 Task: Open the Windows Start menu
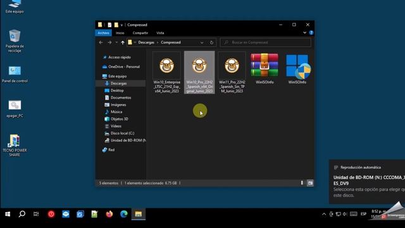pos(8,214)
